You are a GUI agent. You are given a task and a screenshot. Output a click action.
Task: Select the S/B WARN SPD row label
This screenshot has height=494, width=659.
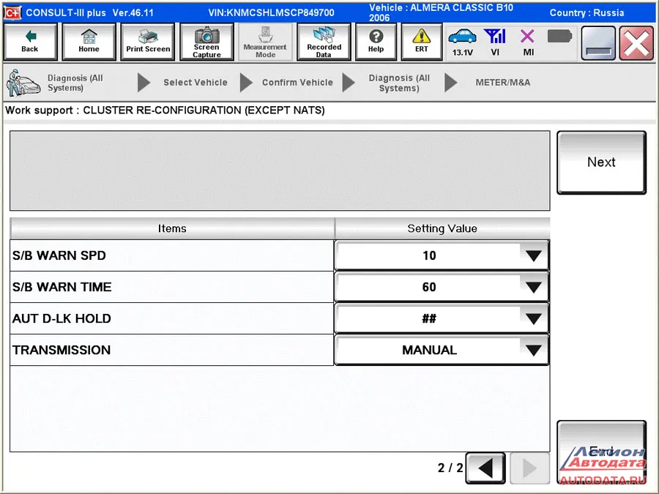pyautogui.click(x=59, y=255)
